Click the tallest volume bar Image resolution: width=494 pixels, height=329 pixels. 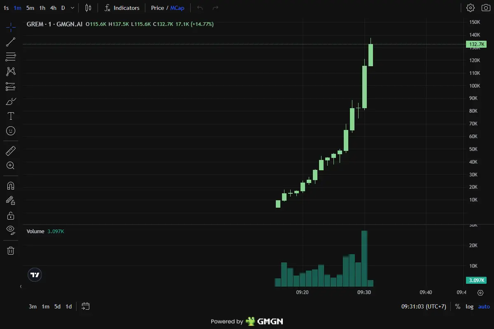pos(364,258)
